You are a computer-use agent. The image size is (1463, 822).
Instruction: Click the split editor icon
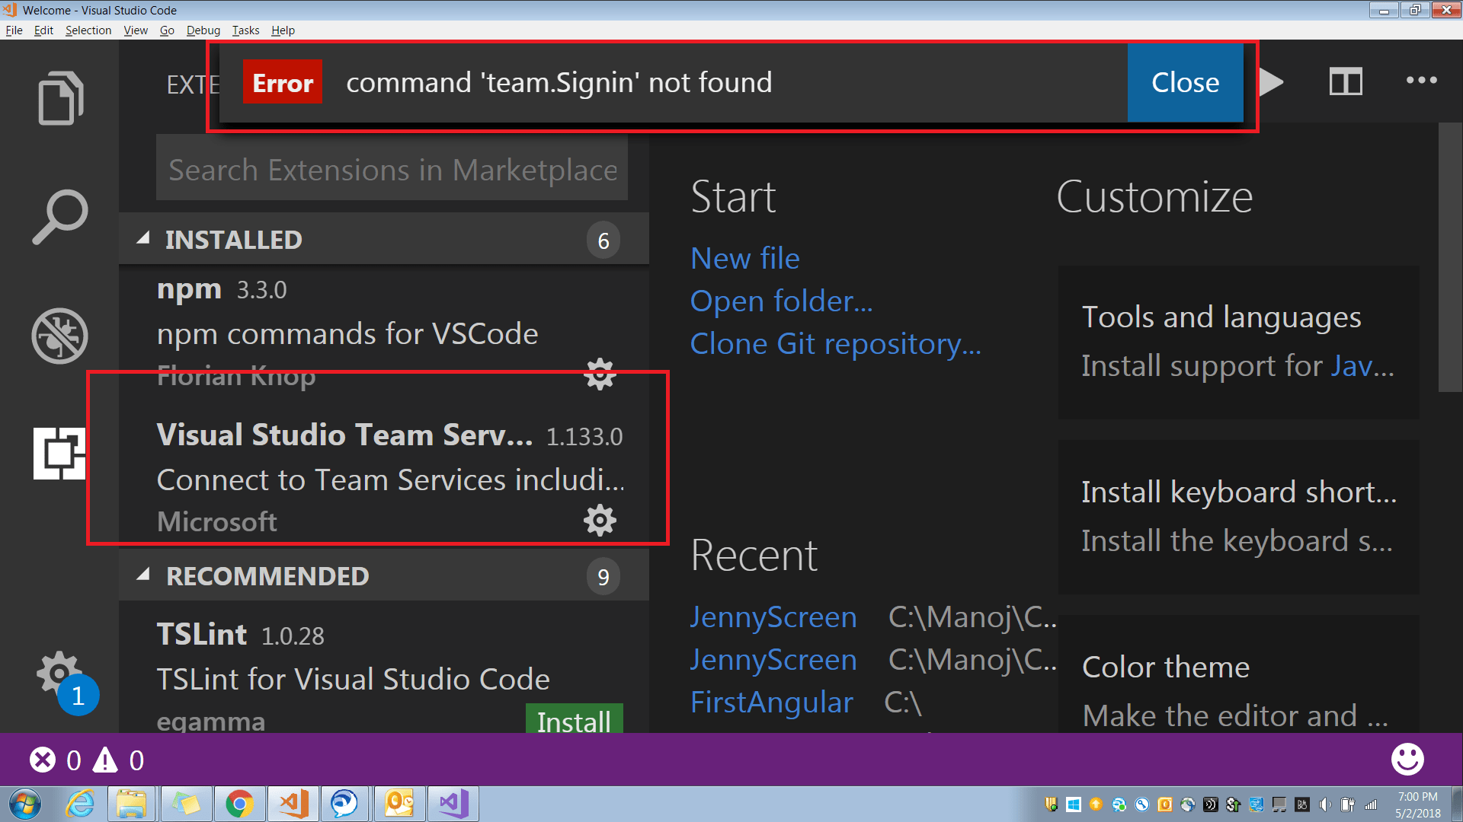1346,81
